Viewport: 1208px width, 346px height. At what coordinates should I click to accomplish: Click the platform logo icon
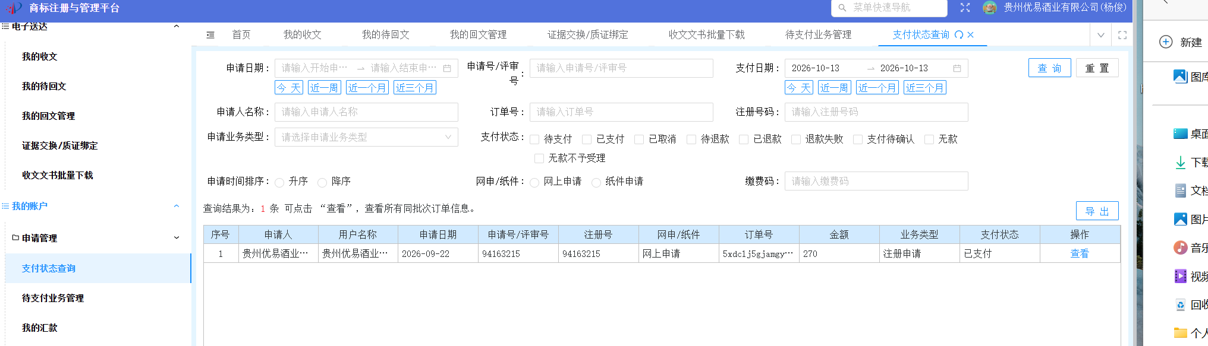[14, 8]
